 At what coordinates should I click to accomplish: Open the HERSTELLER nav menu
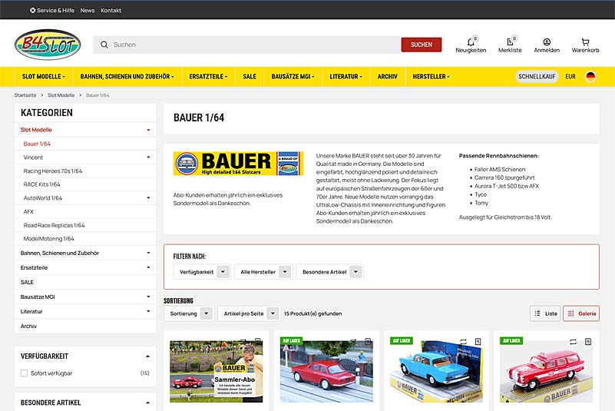pos(431,77)
